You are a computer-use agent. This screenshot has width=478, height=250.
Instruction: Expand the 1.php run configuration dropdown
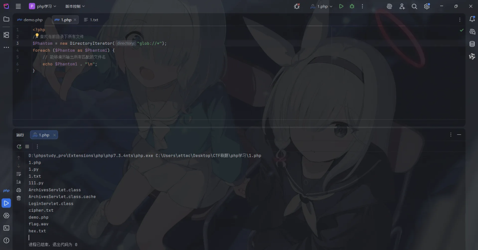coord(322,7)
